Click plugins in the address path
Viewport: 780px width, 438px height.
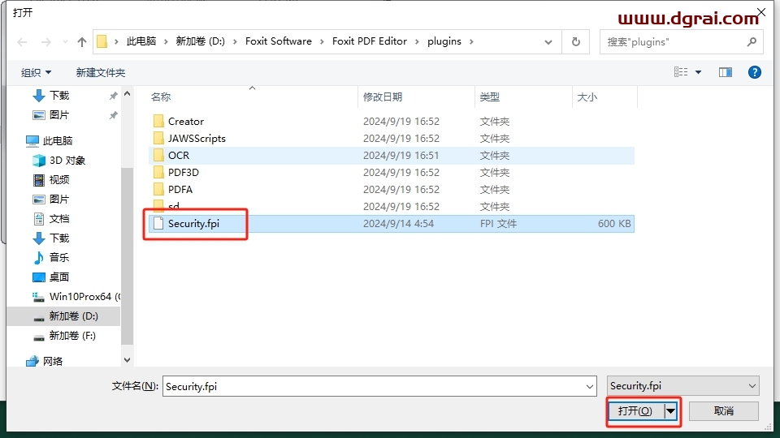point(444,41)
